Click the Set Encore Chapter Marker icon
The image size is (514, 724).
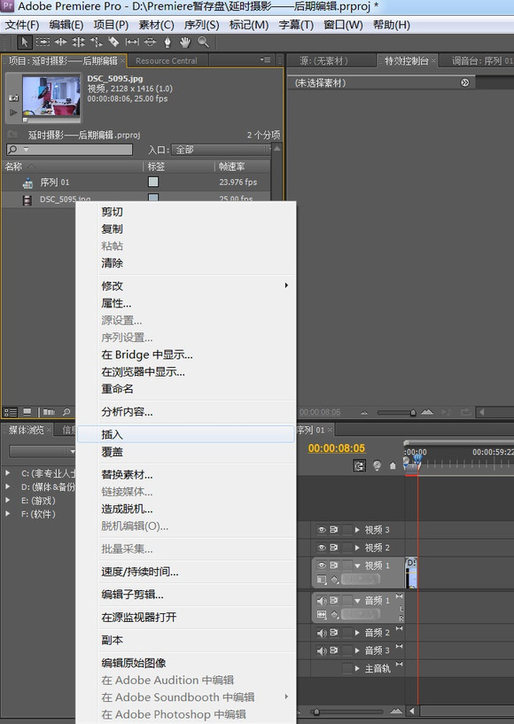point(377,465)
